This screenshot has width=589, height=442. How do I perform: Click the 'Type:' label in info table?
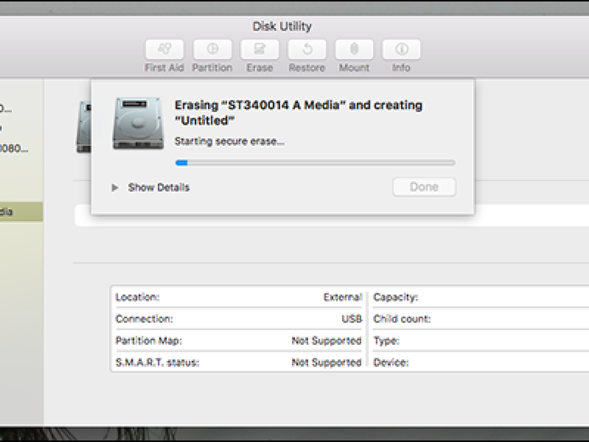pos(386,340)
